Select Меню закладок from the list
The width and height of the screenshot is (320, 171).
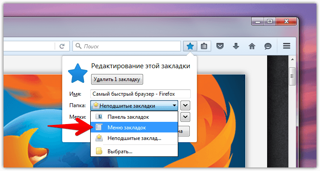134,128
